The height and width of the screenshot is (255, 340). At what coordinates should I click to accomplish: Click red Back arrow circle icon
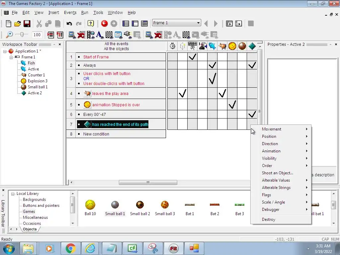point(105,24)
